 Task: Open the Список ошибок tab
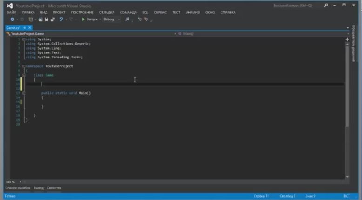pyautogui.click(x=18, y=188)
